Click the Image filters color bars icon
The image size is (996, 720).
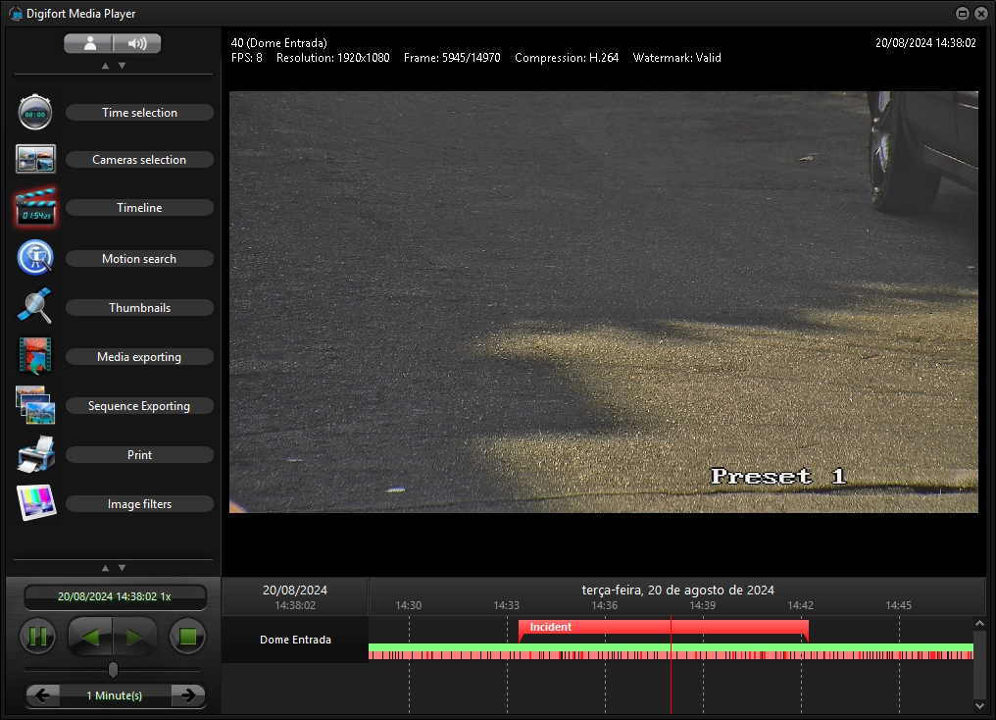click(36, 502)
